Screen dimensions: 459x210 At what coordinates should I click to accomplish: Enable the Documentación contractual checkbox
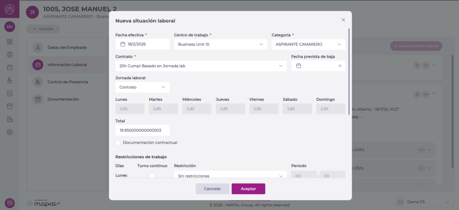click(118, 143)
